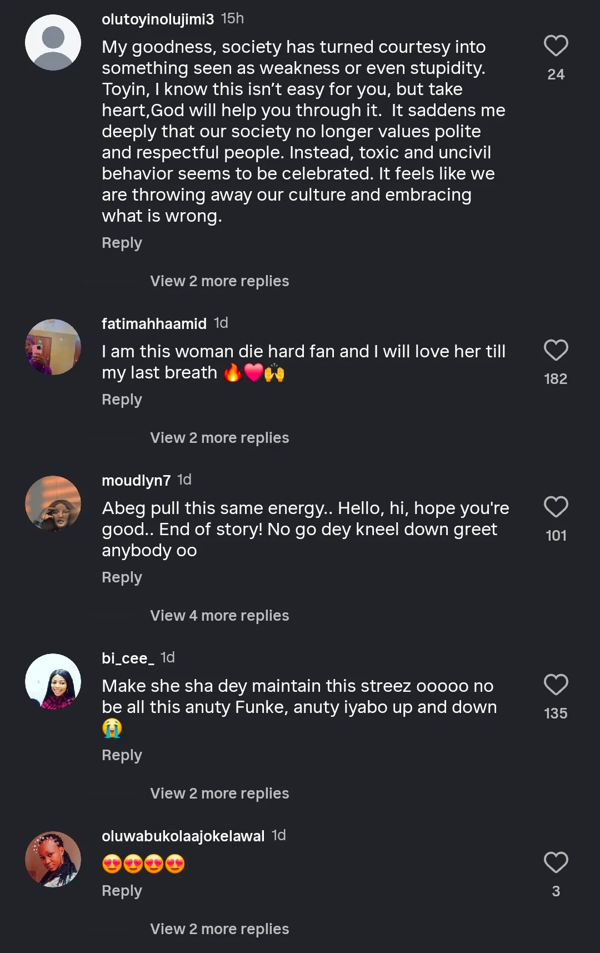Open the username link olutoyinolujimi3
600x953 pixels.
tap(157, 19)
